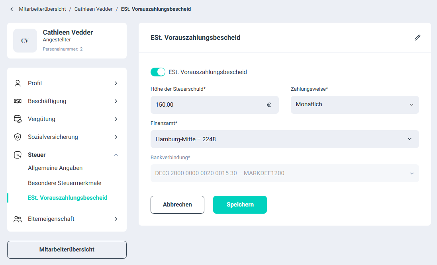Screen dimensions: 437x265
Task: Open the Finanzamt dropdown
Action: click(x=284, y=139)
